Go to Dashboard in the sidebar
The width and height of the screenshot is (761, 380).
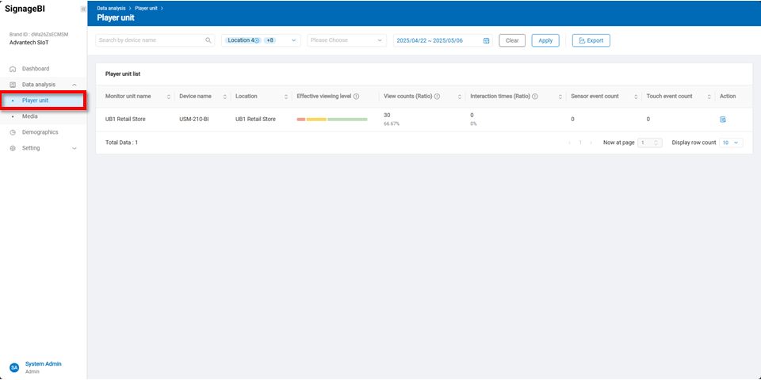click(x=35, y=69)
